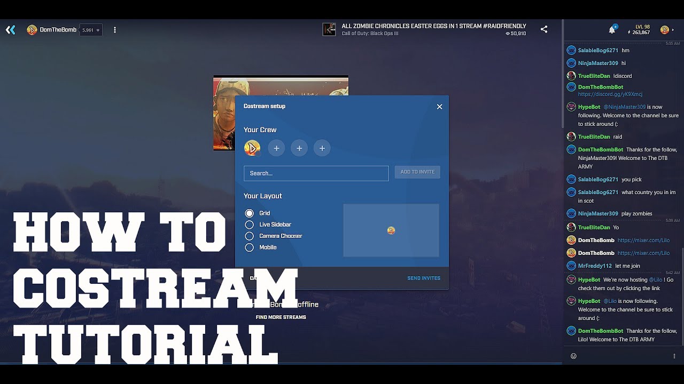Image resolution: width=684 pixels, height=384 pixels.
Task: Open channel three-dot options menu
Action: pyautogui.click(x=115, y=30)
